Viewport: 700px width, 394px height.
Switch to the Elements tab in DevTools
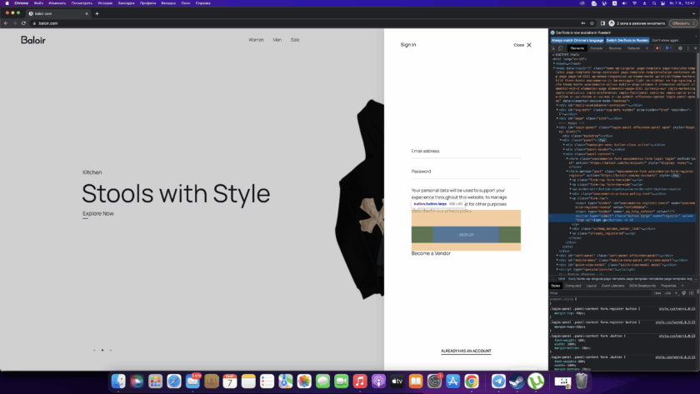(577, 48)
